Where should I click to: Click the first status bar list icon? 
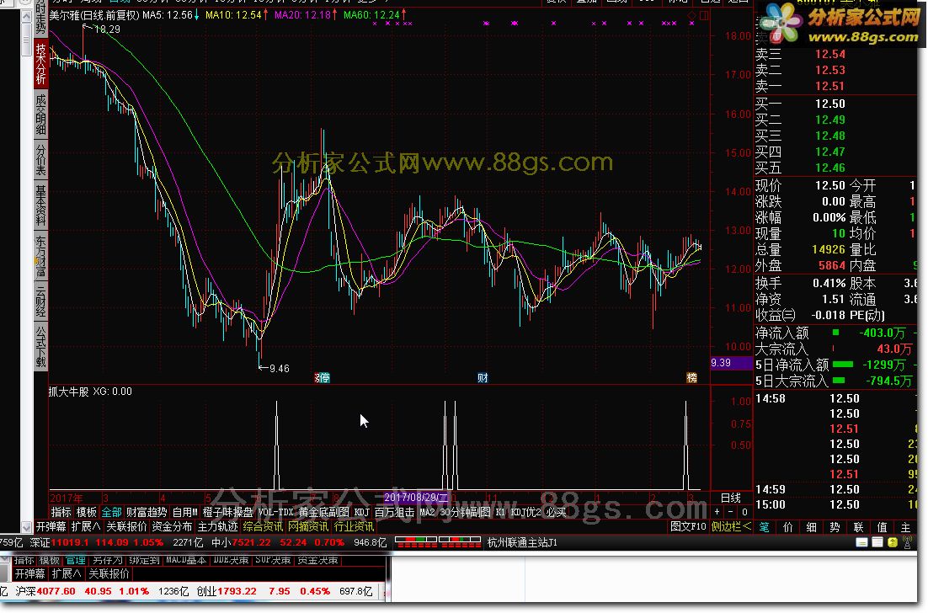(862, 542)
